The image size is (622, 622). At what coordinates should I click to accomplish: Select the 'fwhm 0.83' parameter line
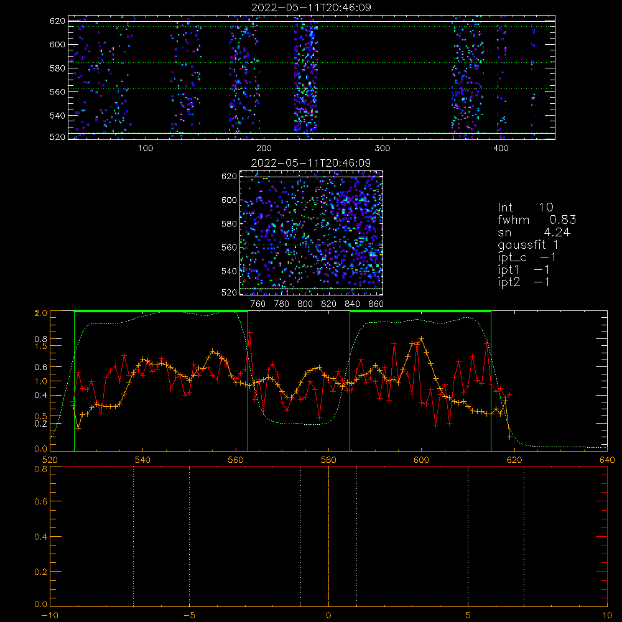click(x=537, y=220)
